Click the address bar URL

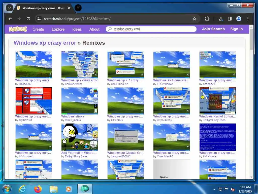[x=77, y=19]
